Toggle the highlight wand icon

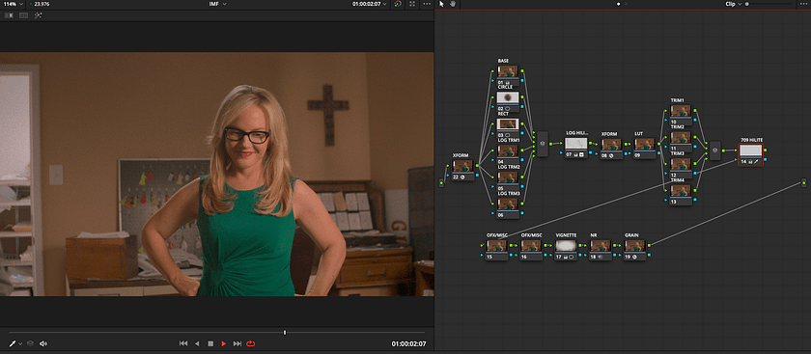point(38,15)
